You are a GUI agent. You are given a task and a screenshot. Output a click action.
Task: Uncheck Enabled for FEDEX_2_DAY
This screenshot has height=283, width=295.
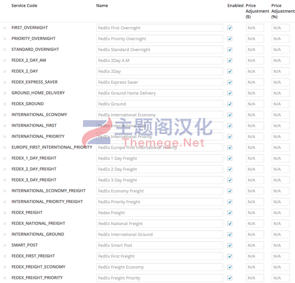230,72
